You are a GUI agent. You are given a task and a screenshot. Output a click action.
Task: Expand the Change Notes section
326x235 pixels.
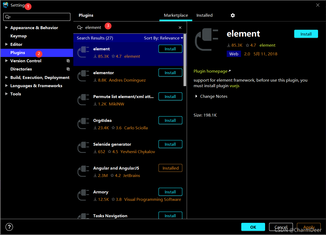point(196,96)
